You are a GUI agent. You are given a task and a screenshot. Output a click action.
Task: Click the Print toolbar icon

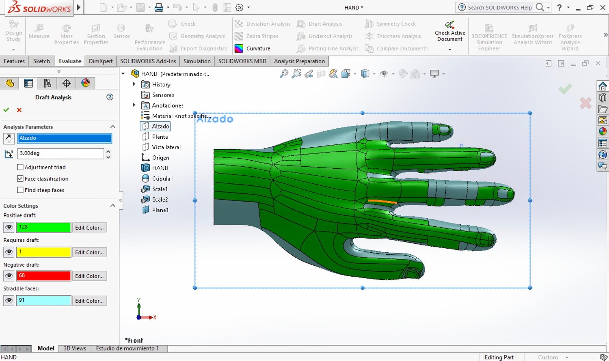click(x=159, y=7)
